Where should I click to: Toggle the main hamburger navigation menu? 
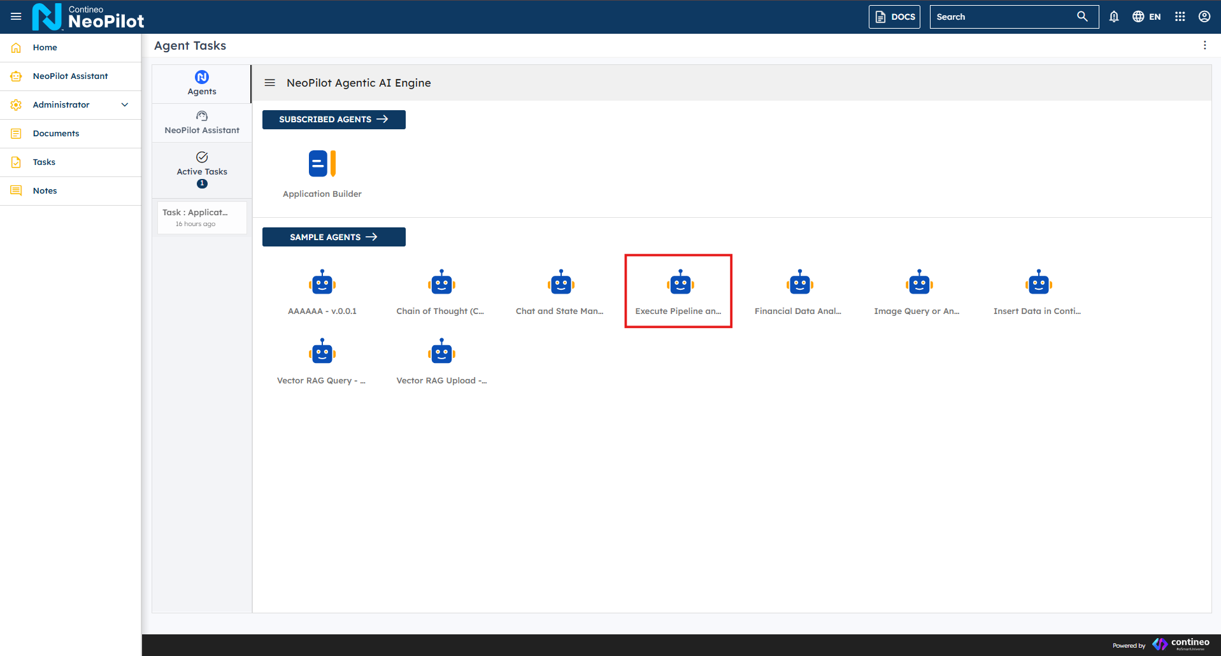click(16, 17)
